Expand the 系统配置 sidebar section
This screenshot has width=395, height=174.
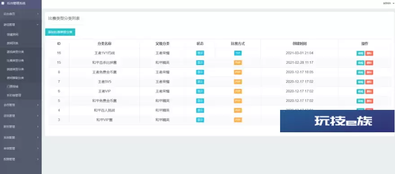coord(21,138)
